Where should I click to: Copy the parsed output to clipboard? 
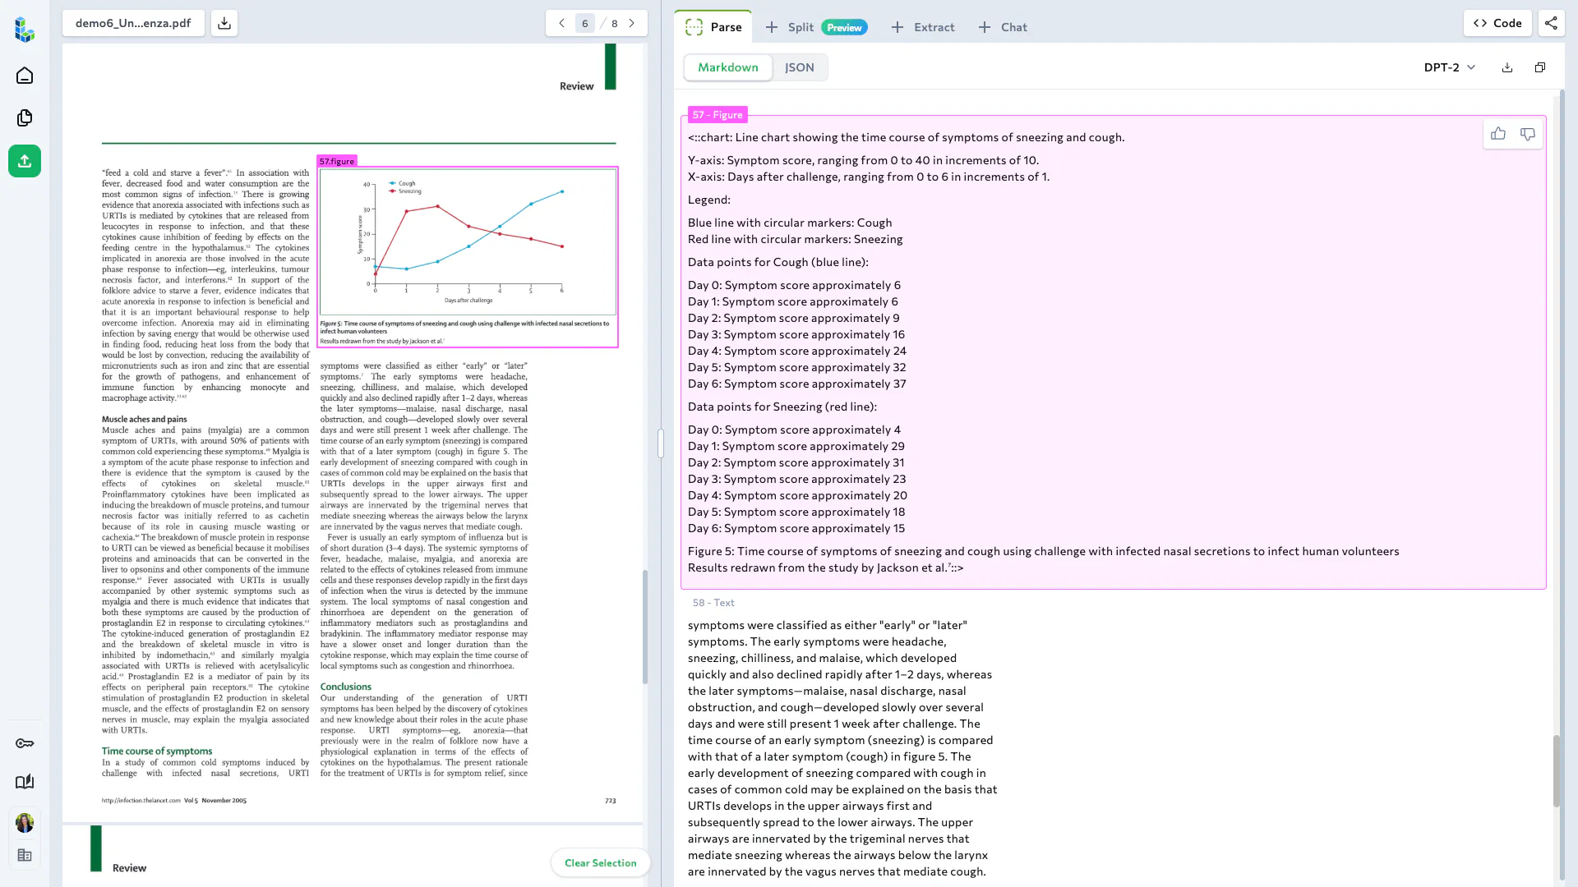[x=1540, y=67]
